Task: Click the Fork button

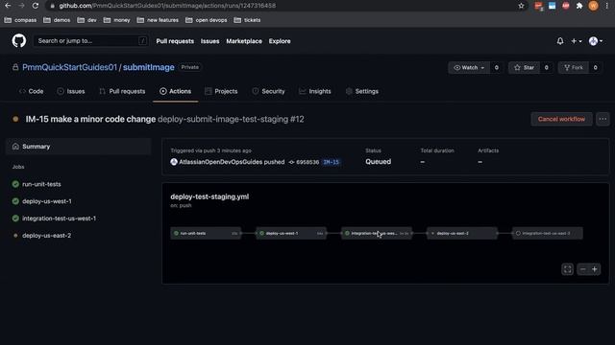Action: pos(574,68)
